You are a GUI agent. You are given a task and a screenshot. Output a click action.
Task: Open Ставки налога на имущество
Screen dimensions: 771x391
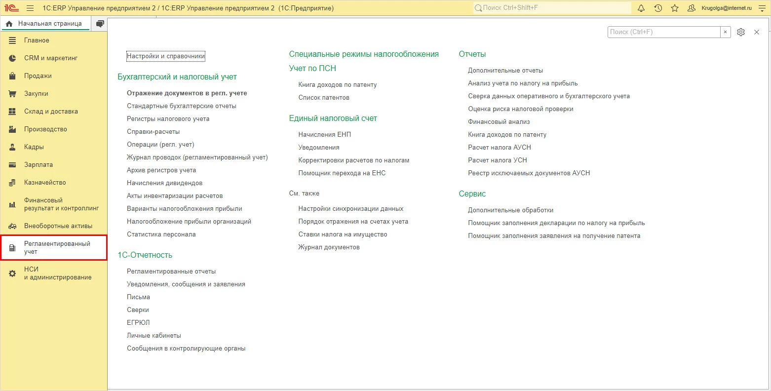click(x=343, y=235)
